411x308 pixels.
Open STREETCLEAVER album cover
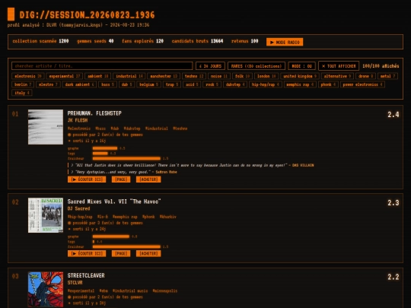tap(46, 290)
